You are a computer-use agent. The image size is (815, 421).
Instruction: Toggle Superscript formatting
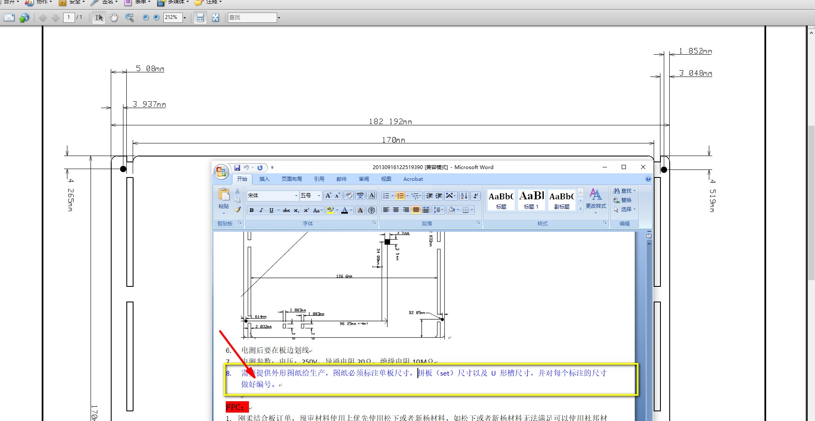307,210
